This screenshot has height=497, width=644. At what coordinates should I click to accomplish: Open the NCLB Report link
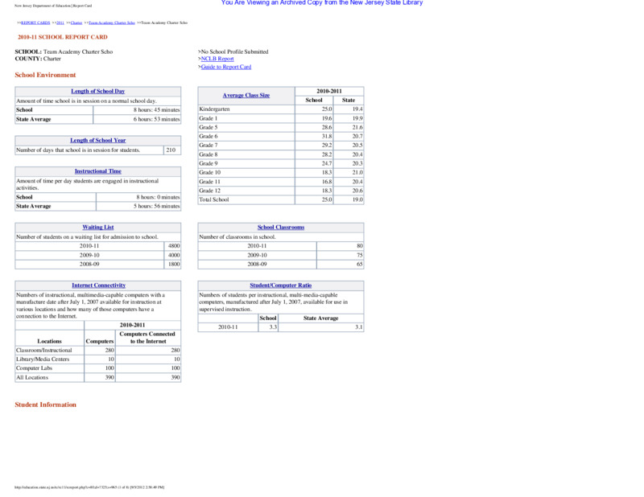[x=217, y=59]
